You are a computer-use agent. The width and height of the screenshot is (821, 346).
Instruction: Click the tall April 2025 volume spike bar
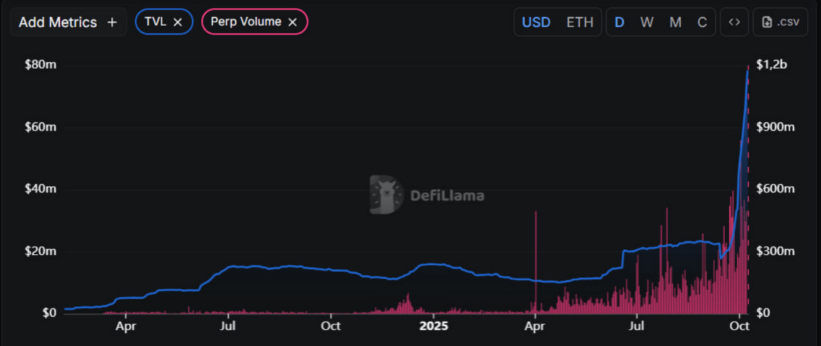[x=535, y=262]
